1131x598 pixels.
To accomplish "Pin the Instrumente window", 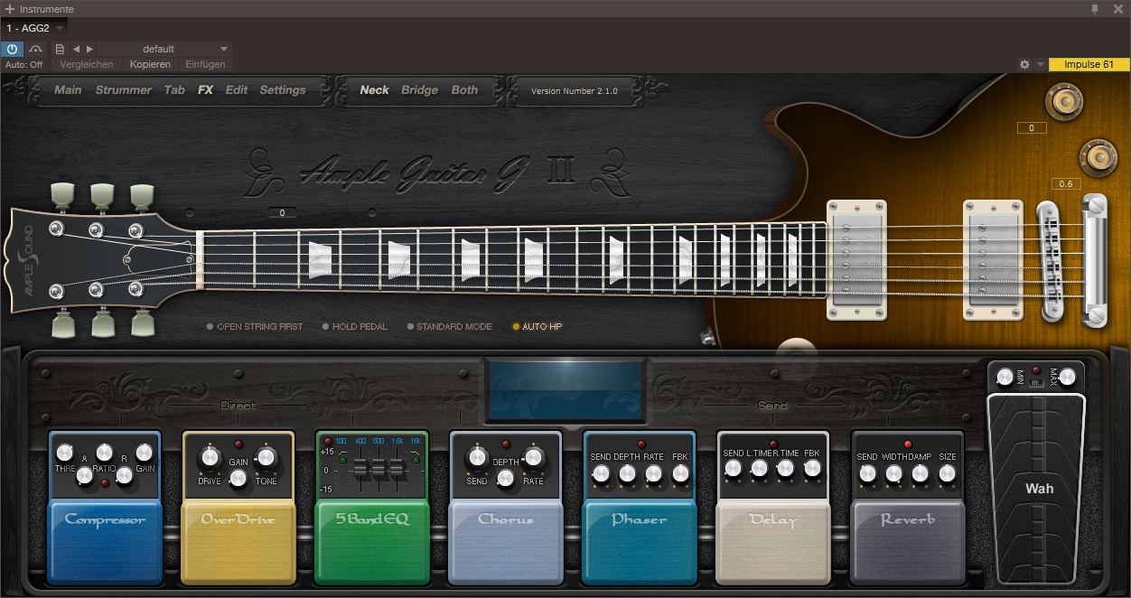I will coord(1095,9).
